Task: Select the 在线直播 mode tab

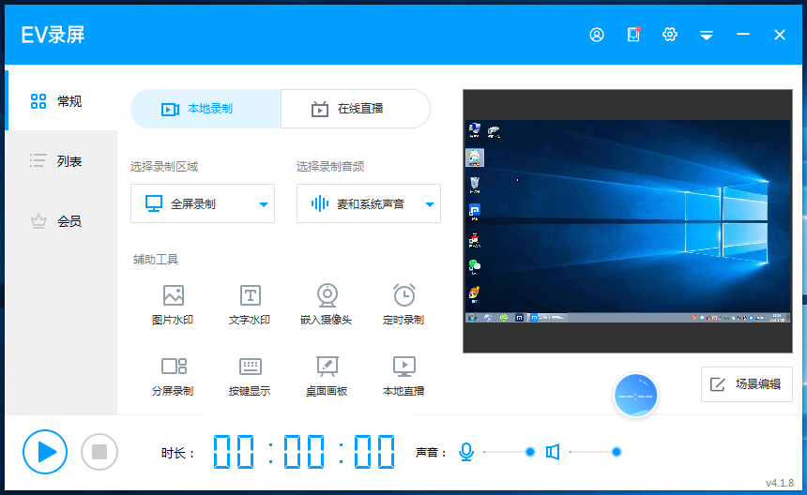Action: click(356, 109)
